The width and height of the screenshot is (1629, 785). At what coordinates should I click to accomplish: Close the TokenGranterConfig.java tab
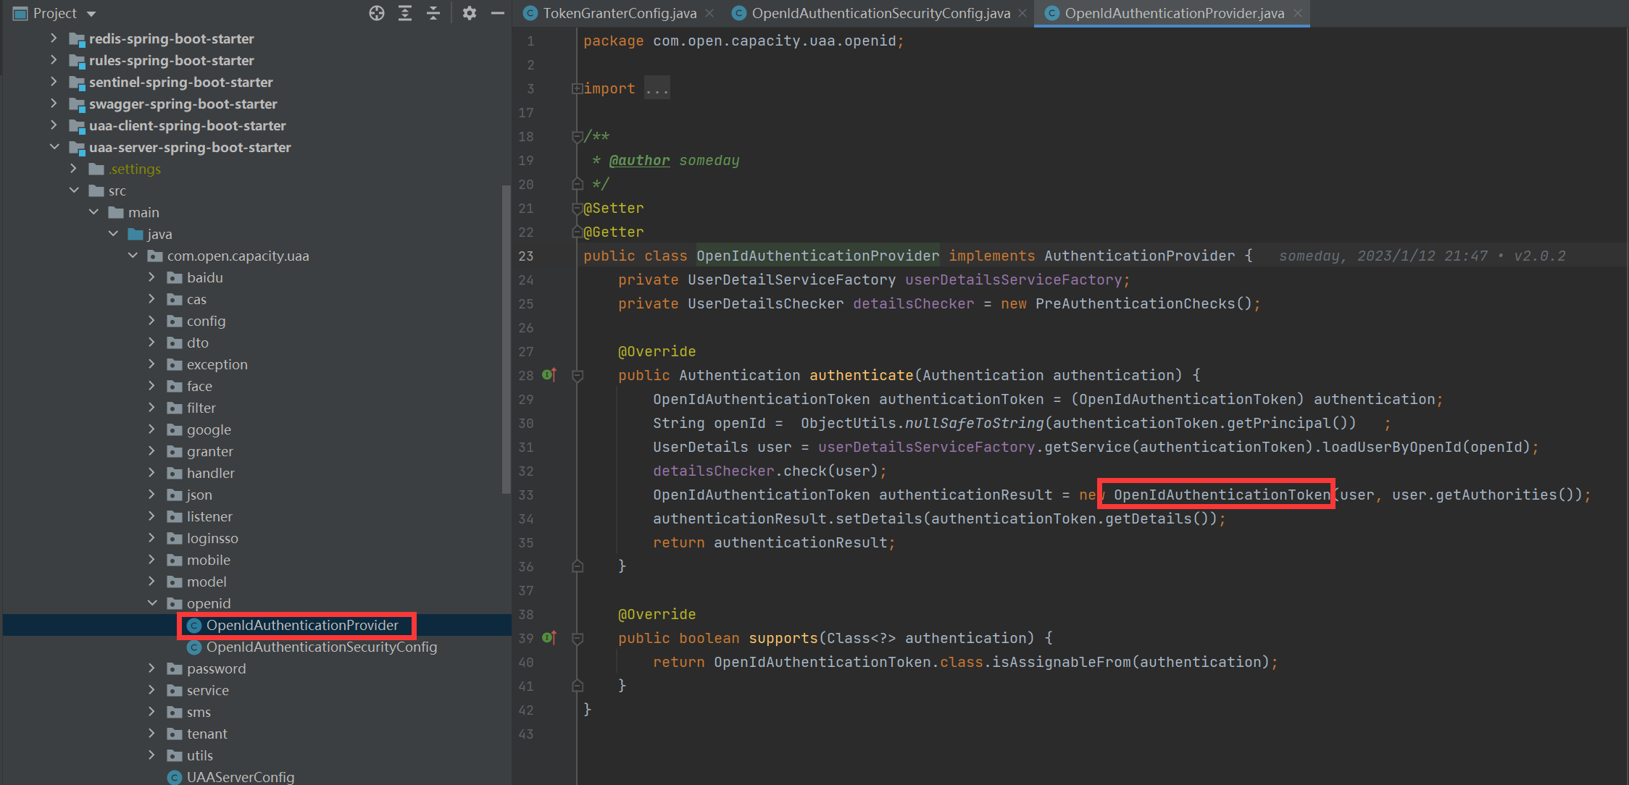coord(709,13)
